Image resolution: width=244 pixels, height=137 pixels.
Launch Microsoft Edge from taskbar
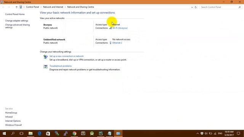click(x=39, y=134)
